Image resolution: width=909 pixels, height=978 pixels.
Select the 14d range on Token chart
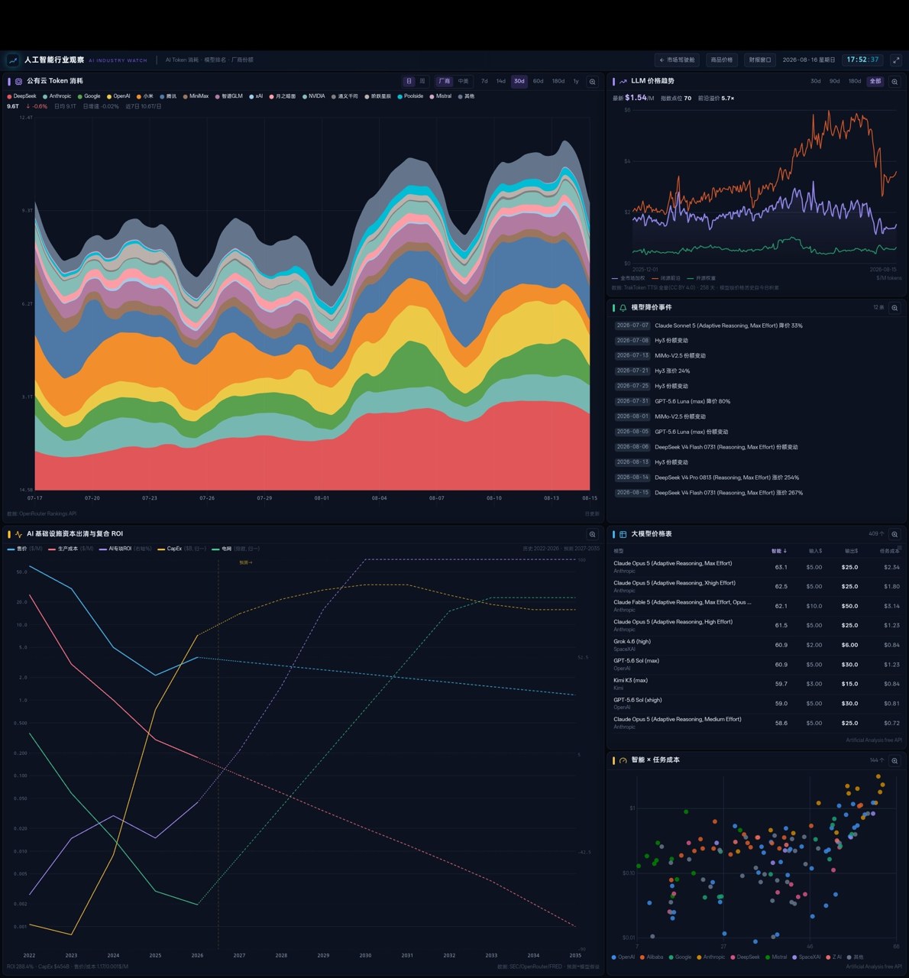point(501,81)
